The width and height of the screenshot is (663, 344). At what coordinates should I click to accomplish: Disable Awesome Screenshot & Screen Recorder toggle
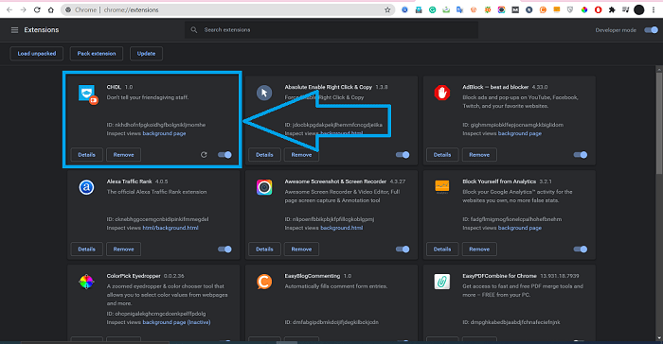coord(403,249)
